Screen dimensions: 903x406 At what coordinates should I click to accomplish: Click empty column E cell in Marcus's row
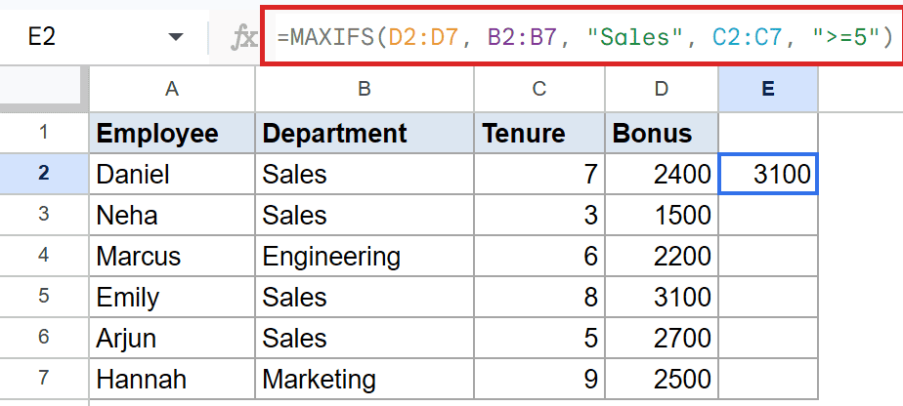click(x=768, y=256)
